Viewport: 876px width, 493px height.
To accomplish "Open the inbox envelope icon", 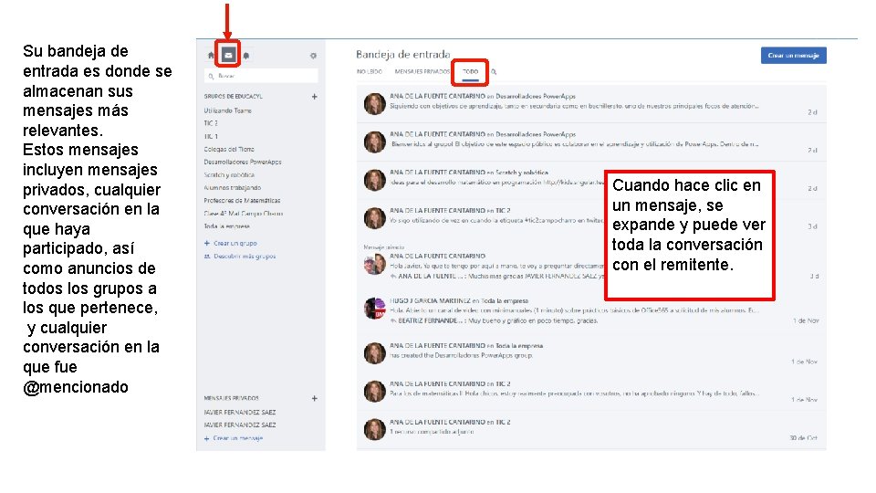I will tap(228, 55).
